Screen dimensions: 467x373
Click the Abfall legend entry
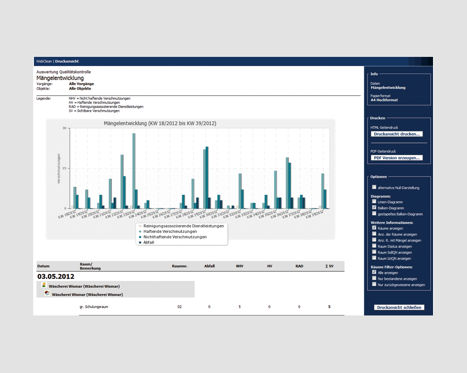tap(149, 243)
